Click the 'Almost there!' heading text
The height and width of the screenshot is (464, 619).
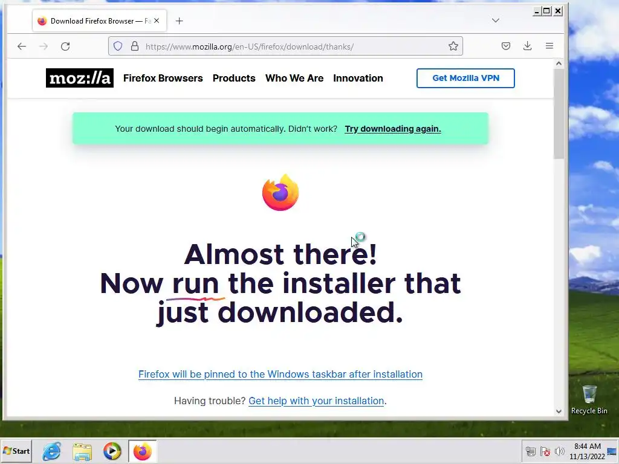(x=280, y=254)
